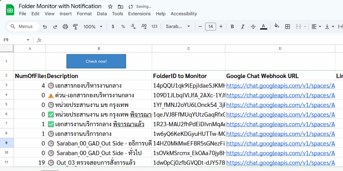Select the Google Chat Webhook URL header
343x171 pixels.
(280, 76)
